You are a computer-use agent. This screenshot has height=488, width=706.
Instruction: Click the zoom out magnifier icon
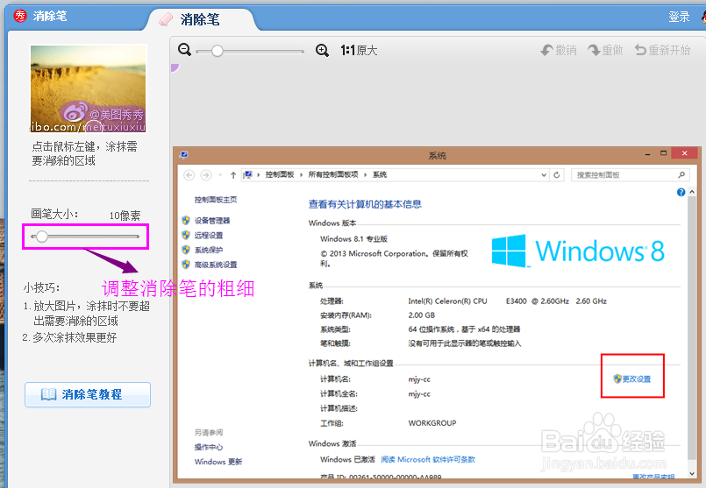(184, 49)
